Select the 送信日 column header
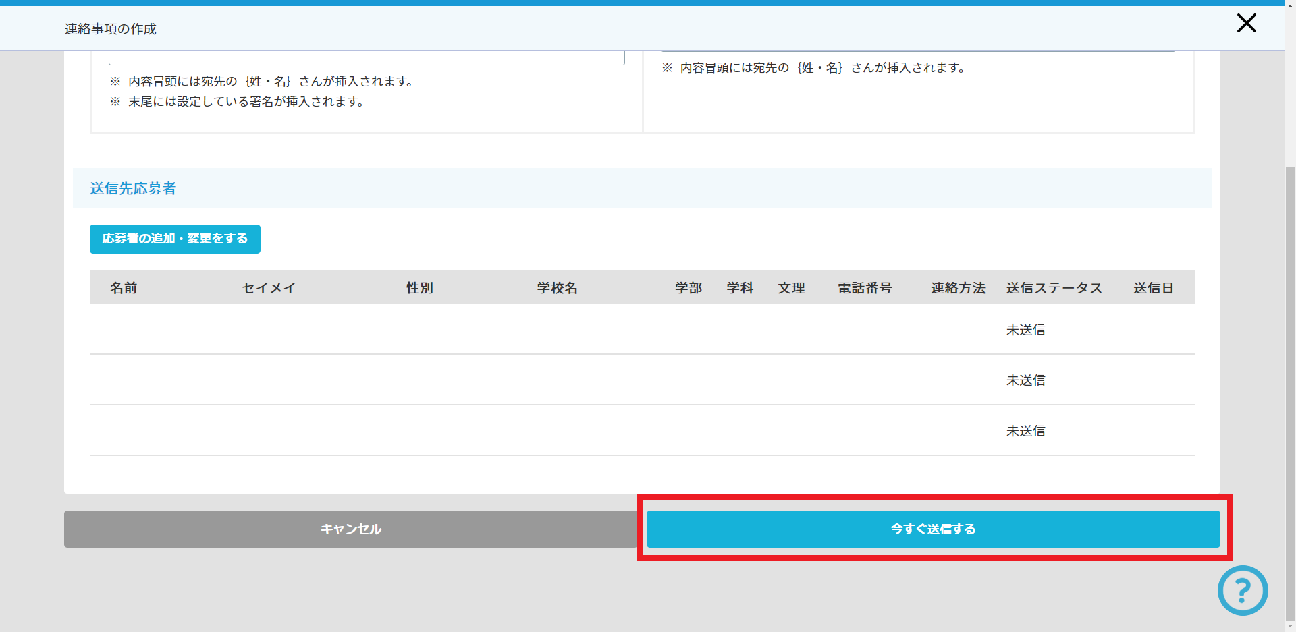The image size is (1296, 632). [x=1153, y=288]
